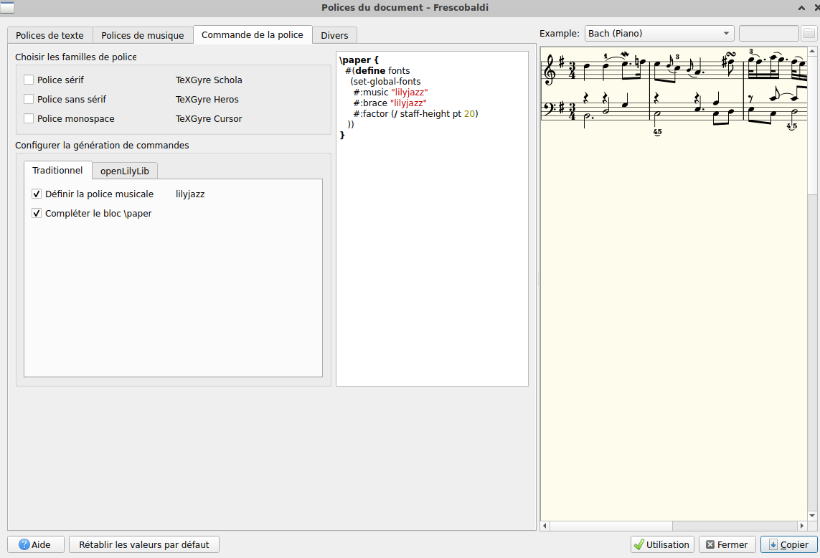820x558 pixels.
Task: Switch to the openLilyLib sub-tab
Action: (x=124, y=171)
